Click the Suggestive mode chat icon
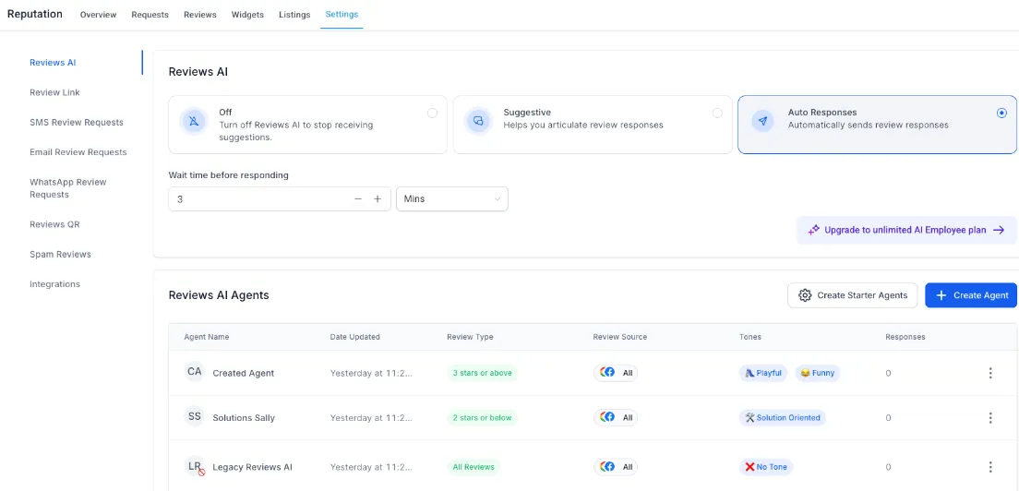The height and width of the screenshot is (491, 1019). (477, 121)
